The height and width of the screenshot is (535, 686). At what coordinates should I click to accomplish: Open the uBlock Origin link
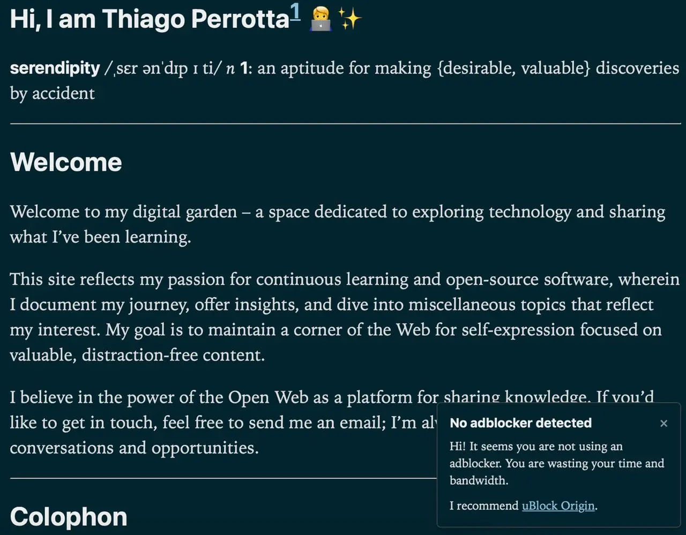[x=558, y=506]
